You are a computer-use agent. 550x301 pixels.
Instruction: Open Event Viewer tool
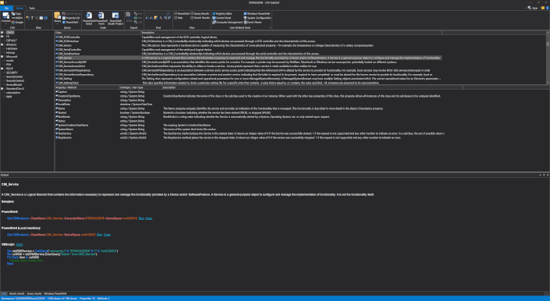(x=253, y=22)
